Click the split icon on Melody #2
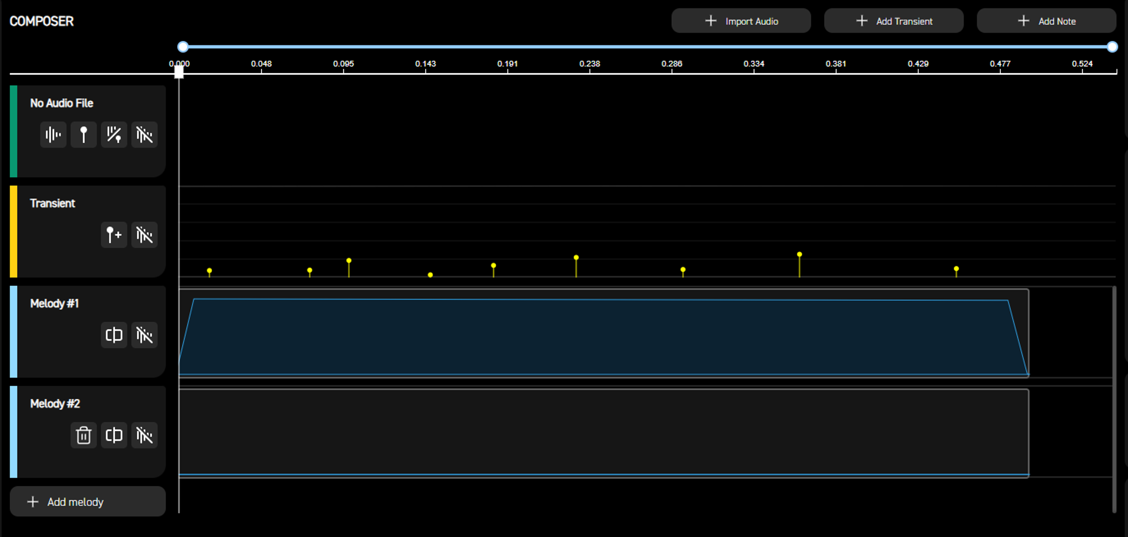Screen dimensions: 1128x537 click(x=114, y=436)
